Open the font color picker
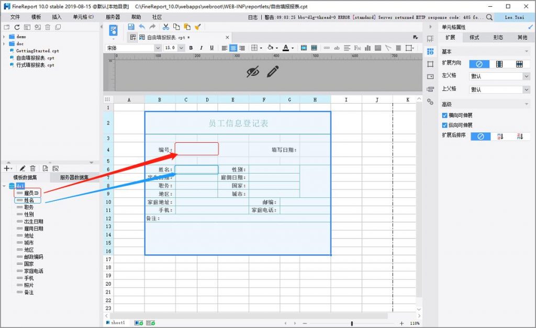The image size is (536, 328). coord(286,48)
